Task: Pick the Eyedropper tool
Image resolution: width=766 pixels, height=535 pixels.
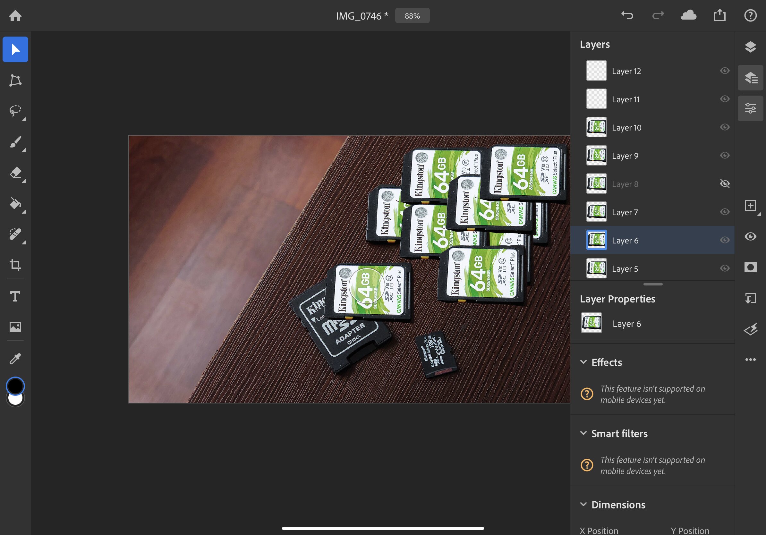Action: 15,359
